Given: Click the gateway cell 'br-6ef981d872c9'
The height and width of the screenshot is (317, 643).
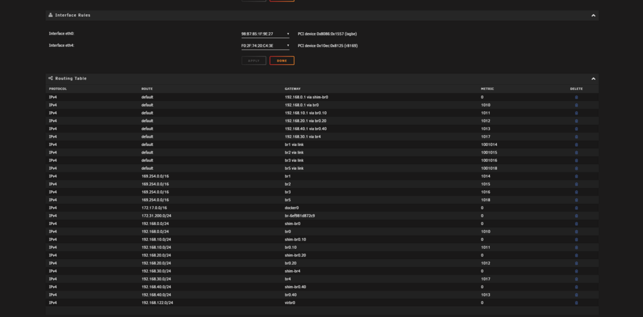Looking at the screenshot, I should tap(300, 215).
